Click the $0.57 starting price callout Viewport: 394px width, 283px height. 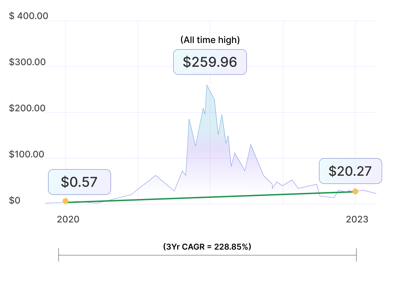[79, 182]
